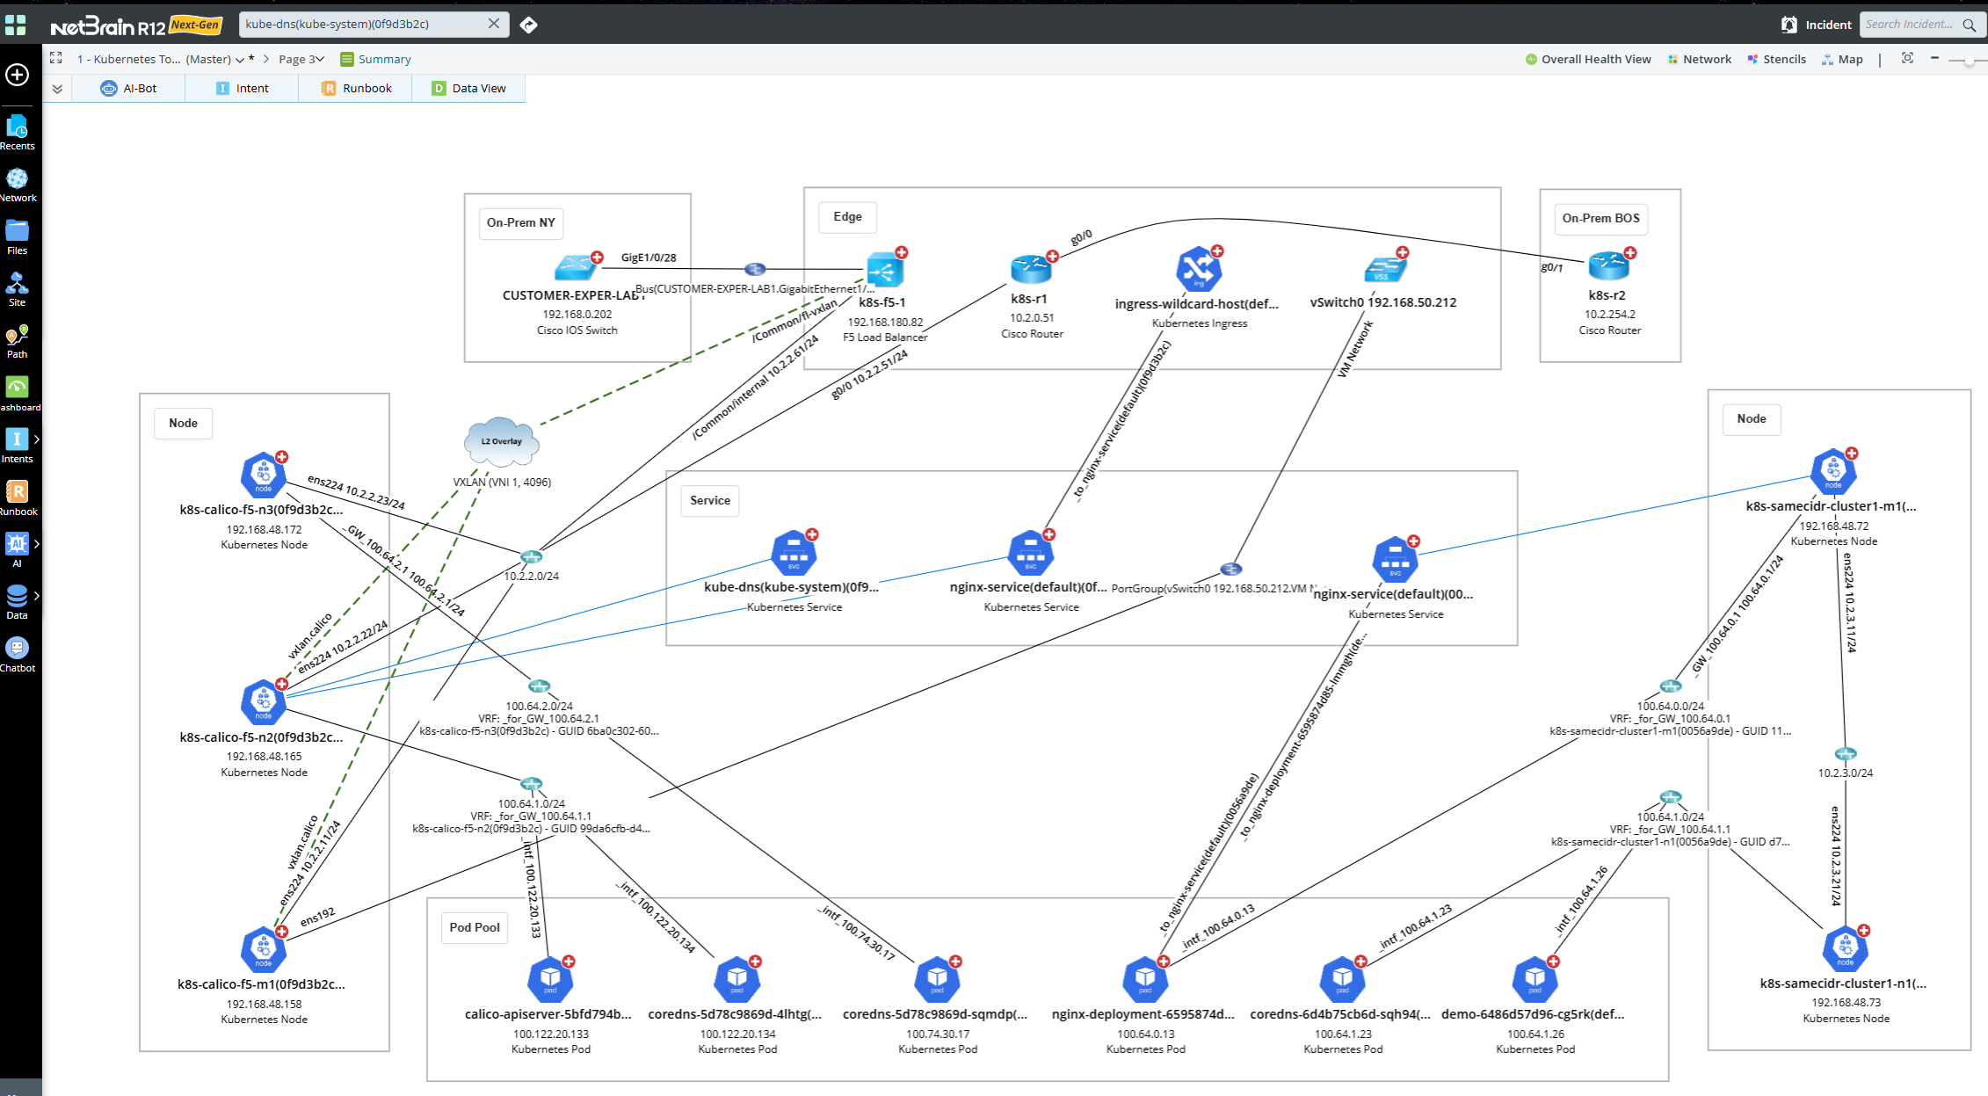
Task: Click the k8s-f5-1 load balancer icon
Action: point(883,271)
